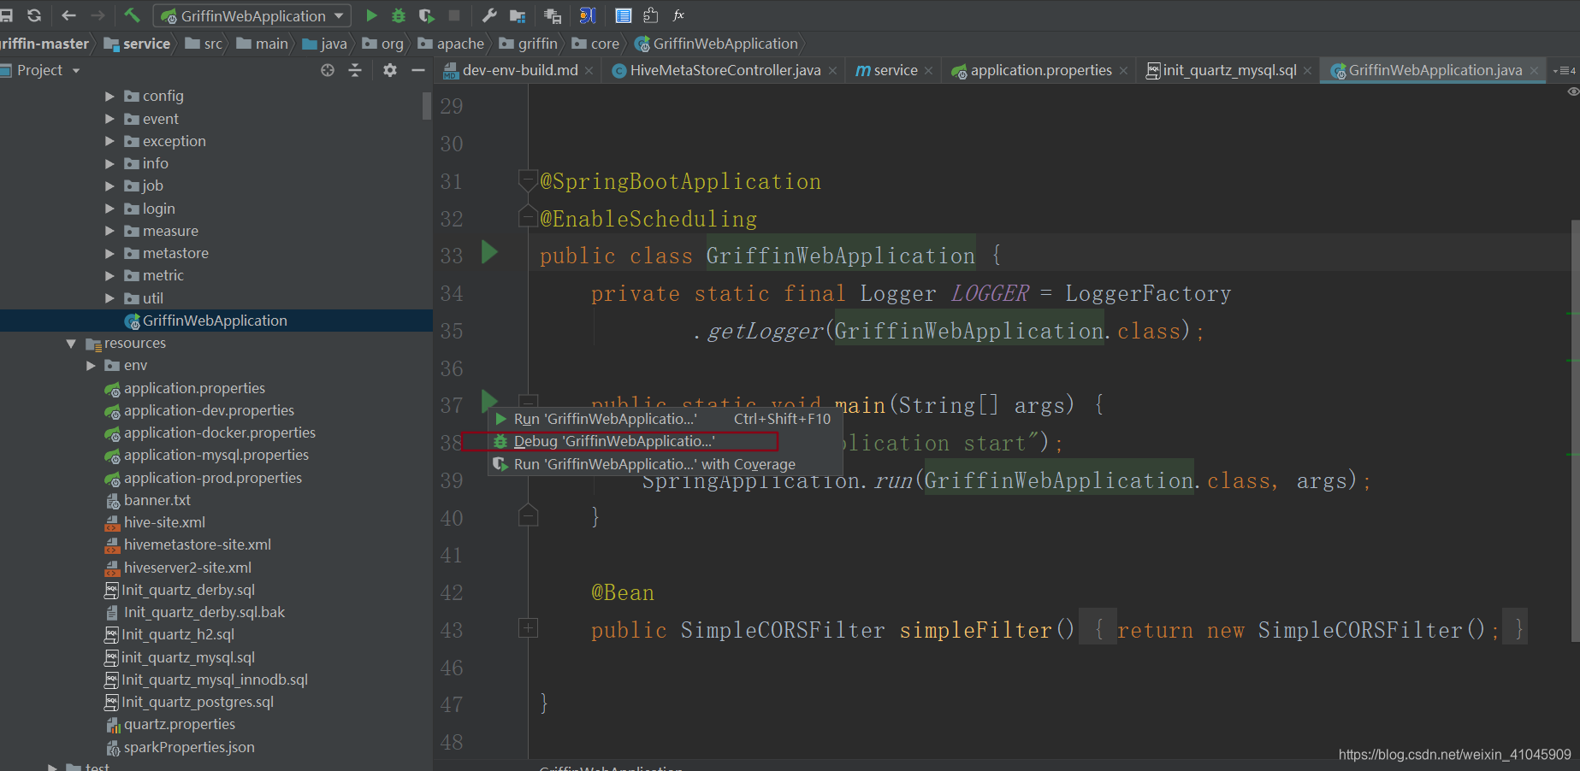Switch to init_quartz_mysql.sql tab
Image resolution: width=1580 pixels, height=771 pixels.
click(x=1229, y=70)
